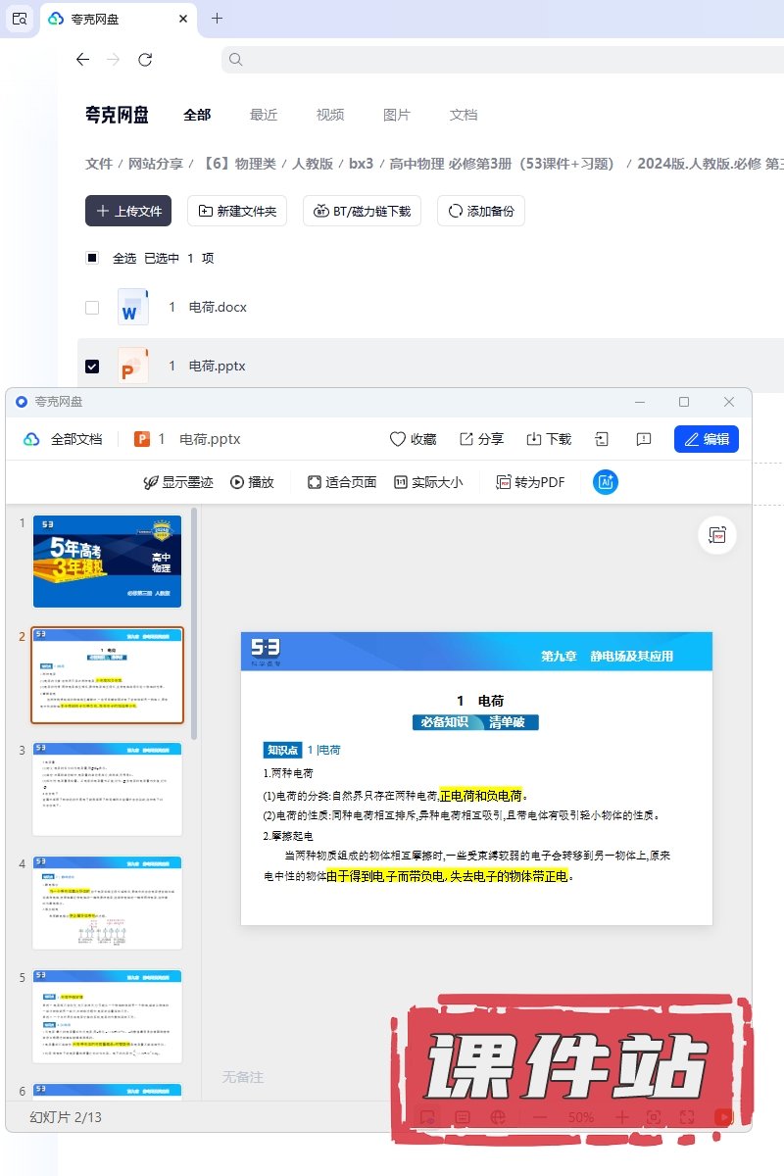784x1176 pixels.
Task: Uncheck the 电荷.pptx file checkbox
Action: (x=92, y=366)
